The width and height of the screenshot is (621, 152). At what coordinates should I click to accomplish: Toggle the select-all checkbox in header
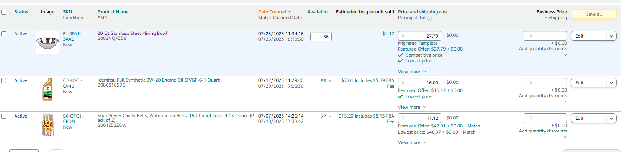[4, 12]
